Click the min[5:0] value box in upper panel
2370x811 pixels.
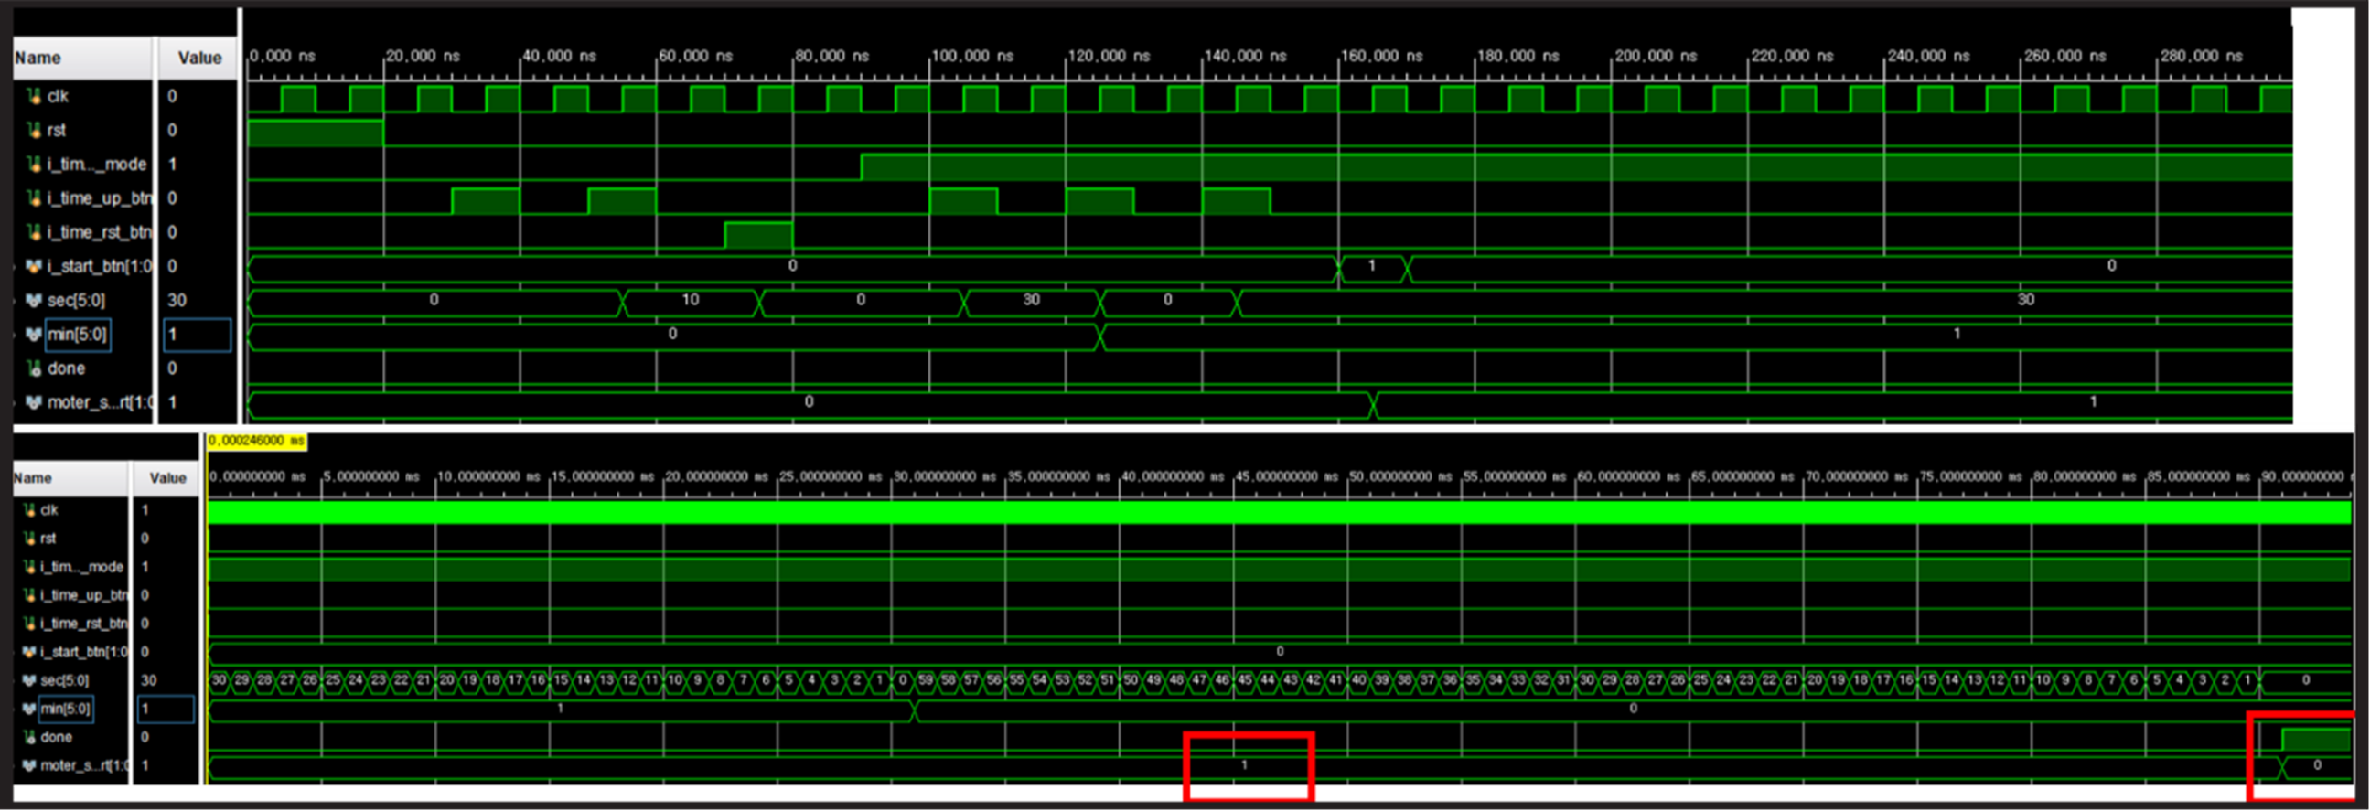pyautogui.click(x=197, y=335)
